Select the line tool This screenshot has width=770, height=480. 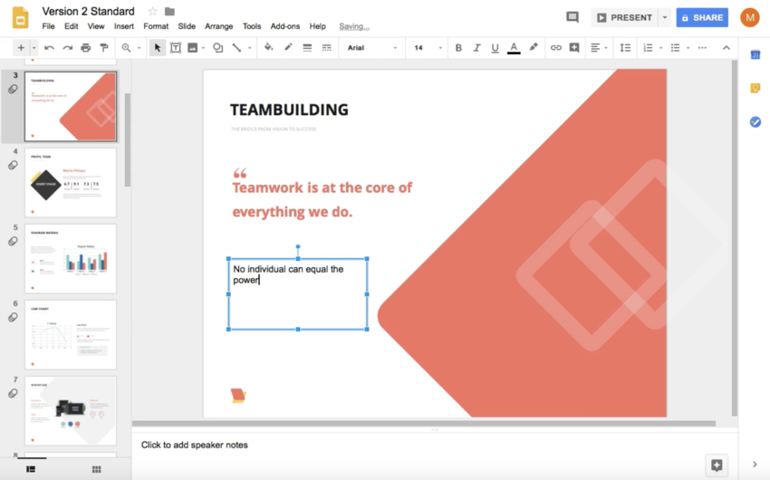click(236, 48)
